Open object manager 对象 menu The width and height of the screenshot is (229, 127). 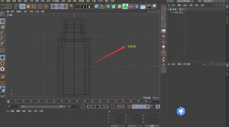click(x=190, y=5)
